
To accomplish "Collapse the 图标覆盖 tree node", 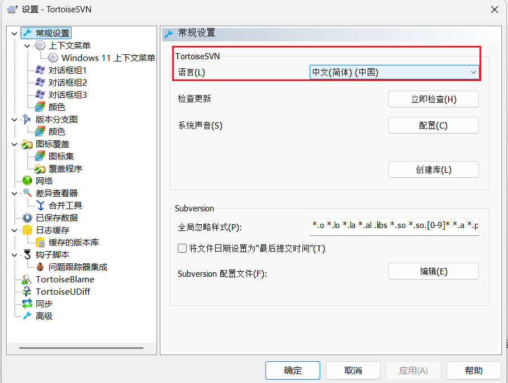I will 15,144.
